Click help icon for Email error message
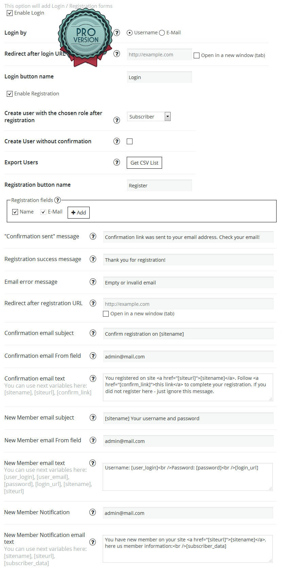Viewport: 282px width, 577px height. 93,282
